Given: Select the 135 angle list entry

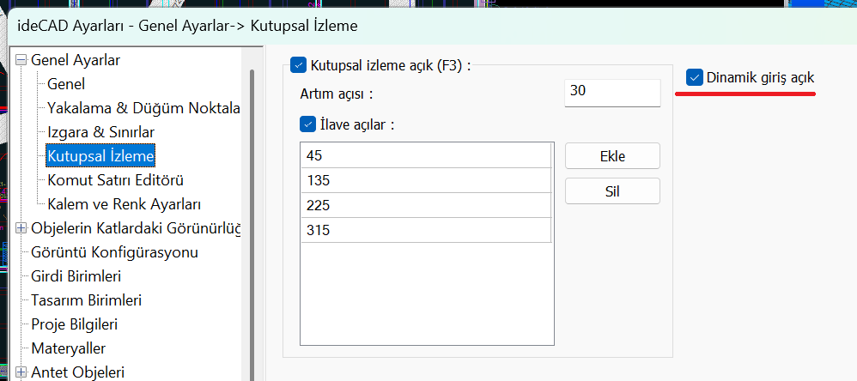Looking at the screenshot, I should pyautogui.click(x=425, y=180).
